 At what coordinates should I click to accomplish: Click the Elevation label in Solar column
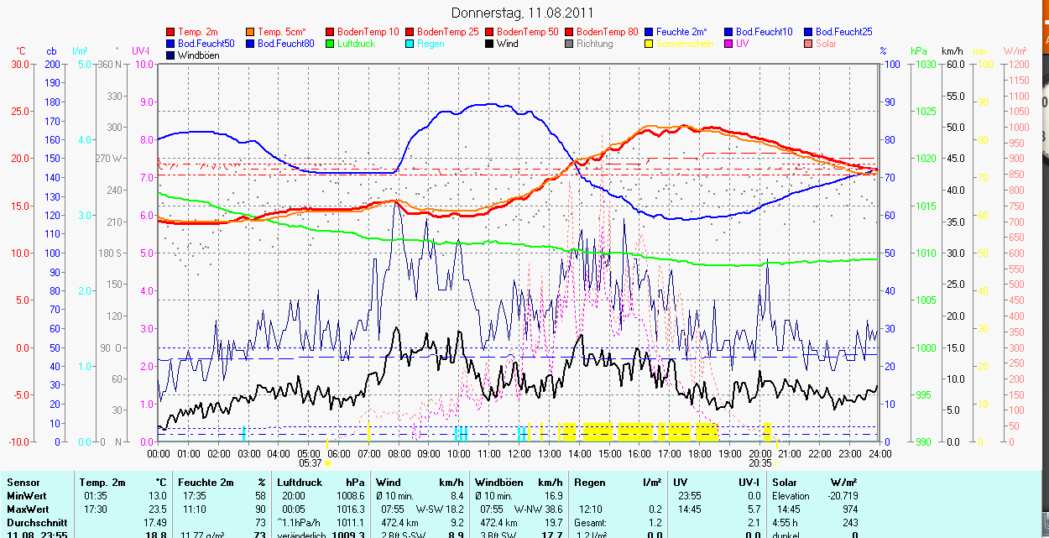coord(791,496)
